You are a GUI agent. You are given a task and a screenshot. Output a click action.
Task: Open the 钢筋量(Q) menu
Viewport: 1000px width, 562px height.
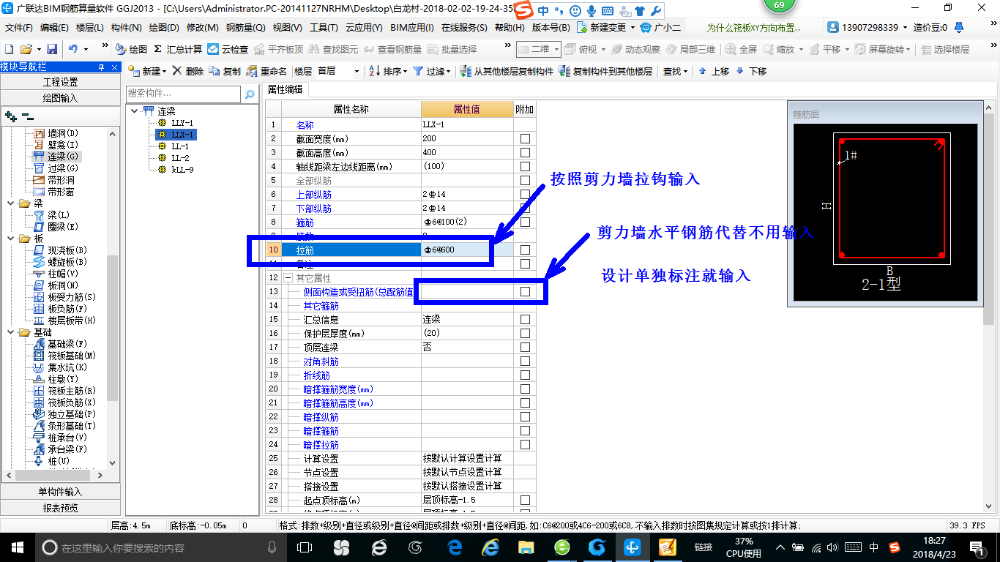(245, 28)
